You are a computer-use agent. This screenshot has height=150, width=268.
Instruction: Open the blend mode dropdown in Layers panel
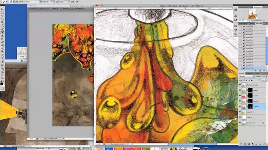click(247, 77)
